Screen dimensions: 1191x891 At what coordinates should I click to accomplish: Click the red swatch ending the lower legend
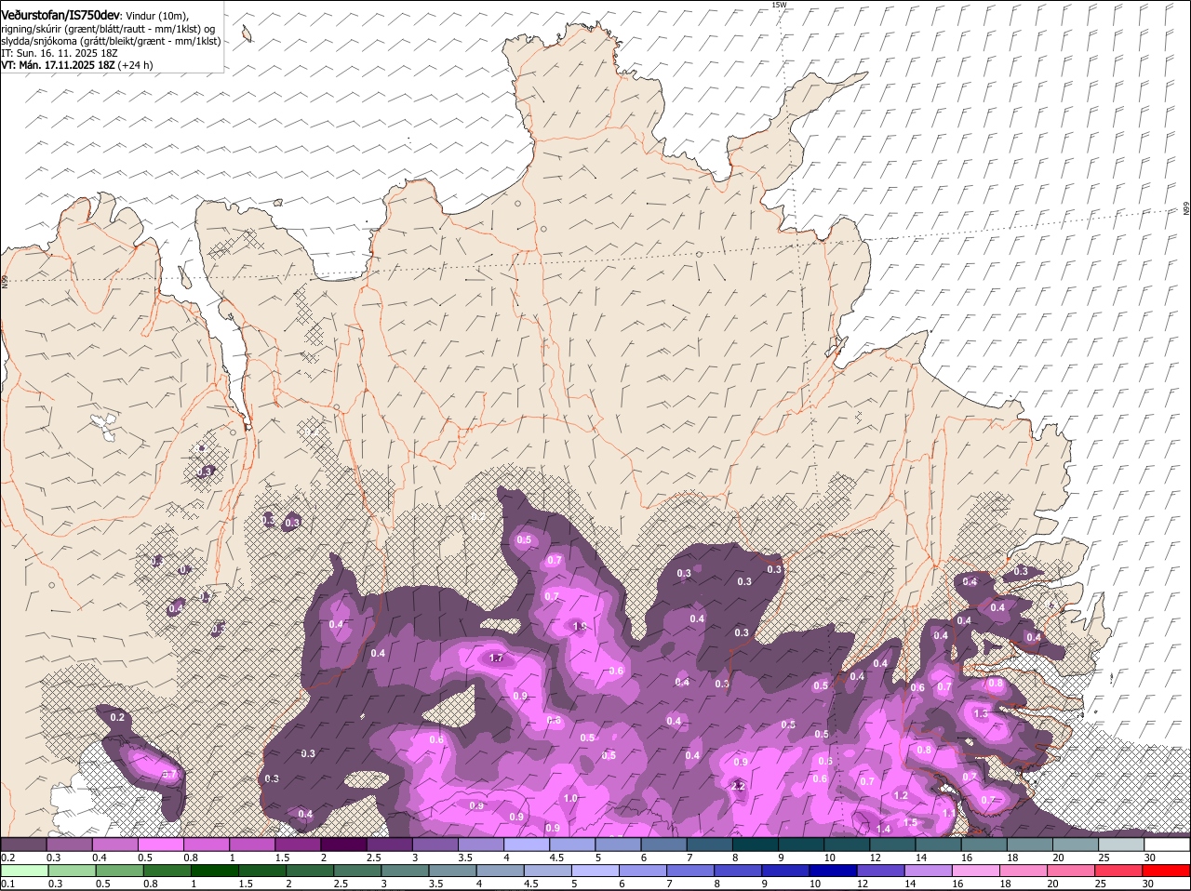pyautogui.click(x=1166, y=871)
